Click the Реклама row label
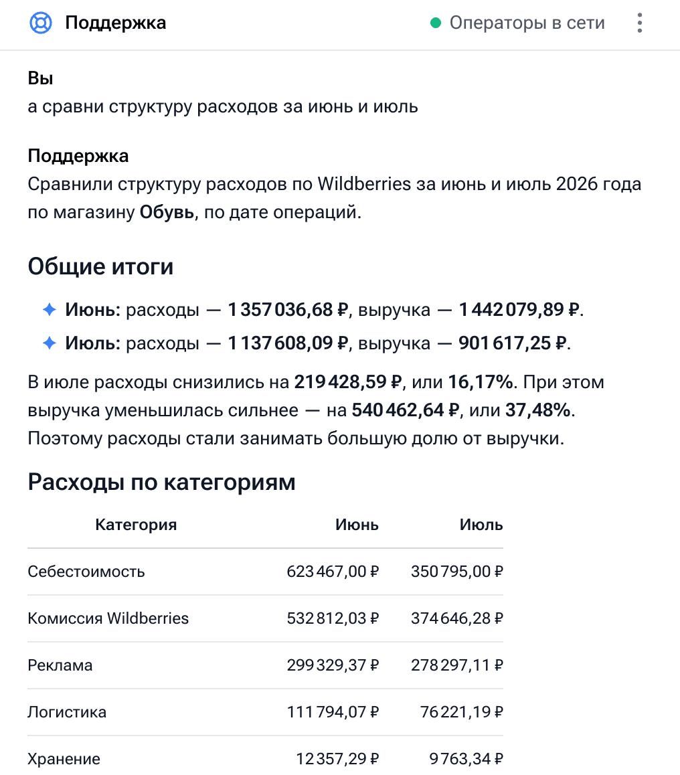This screenshot has height=775, width=680. pyautogui.click(x=60, y=665)
